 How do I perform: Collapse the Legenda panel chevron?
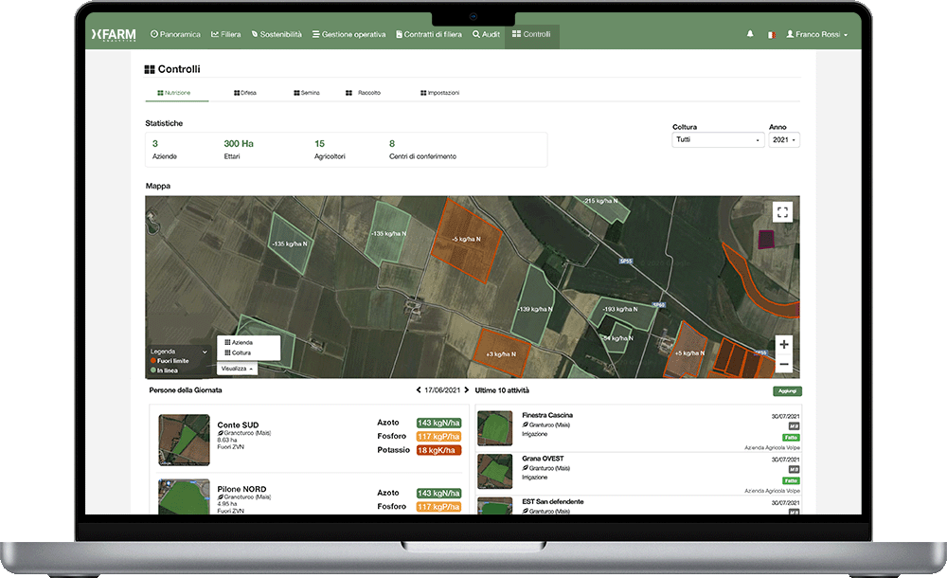pos(205,352)
